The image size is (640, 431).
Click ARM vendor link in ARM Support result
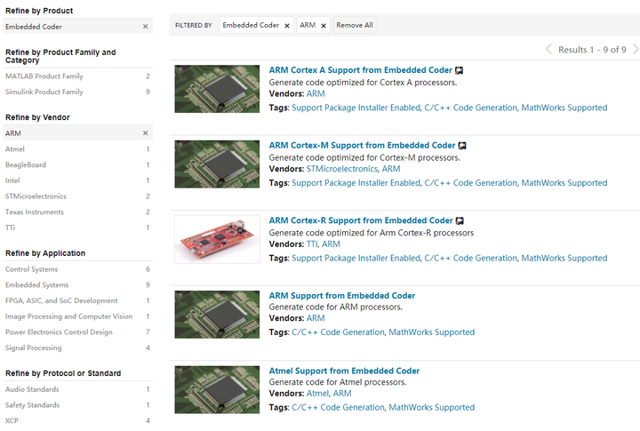tap(316, 318)
